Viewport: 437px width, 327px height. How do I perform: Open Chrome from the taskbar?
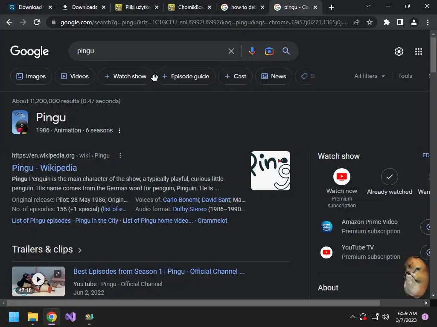pos(52,317)
